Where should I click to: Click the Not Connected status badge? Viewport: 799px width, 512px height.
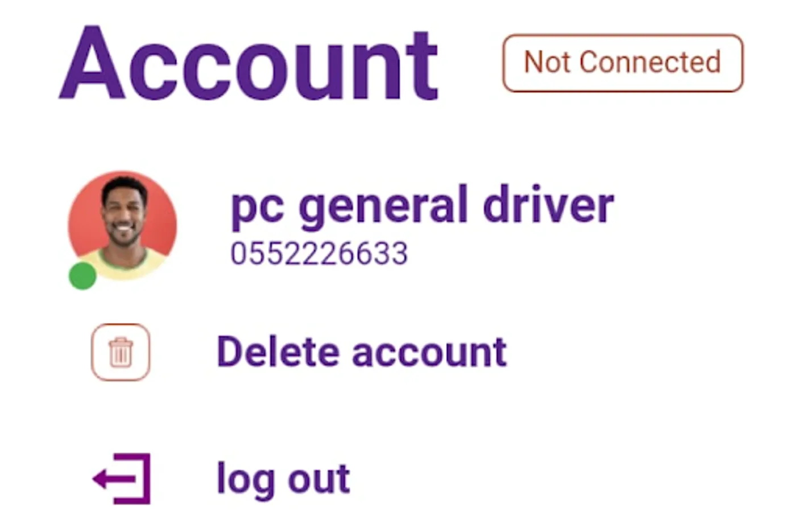point(623,63)
